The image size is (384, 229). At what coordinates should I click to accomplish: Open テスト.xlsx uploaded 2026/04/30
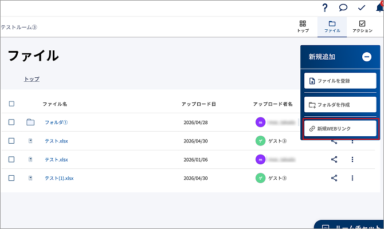tap(56, 141)
